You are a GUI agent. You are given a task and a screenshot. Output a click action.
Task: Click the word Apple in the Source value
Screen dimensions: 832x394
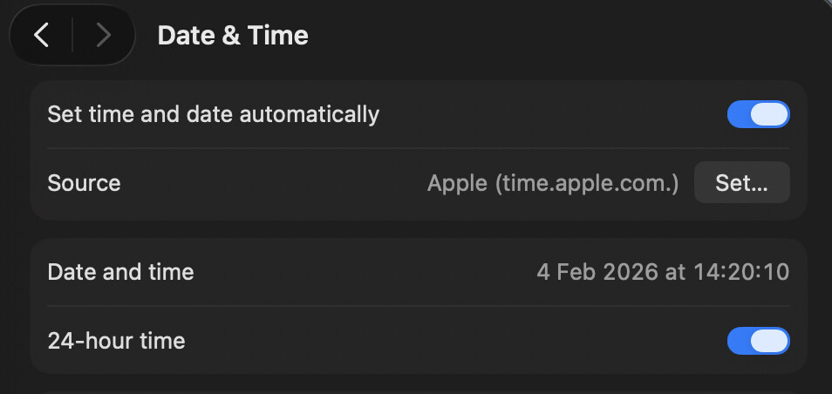point(455,183)
